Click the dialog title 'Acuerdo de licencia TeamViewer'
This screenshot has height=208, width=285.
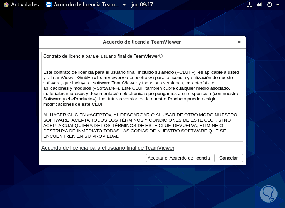[x=142, y=42]
